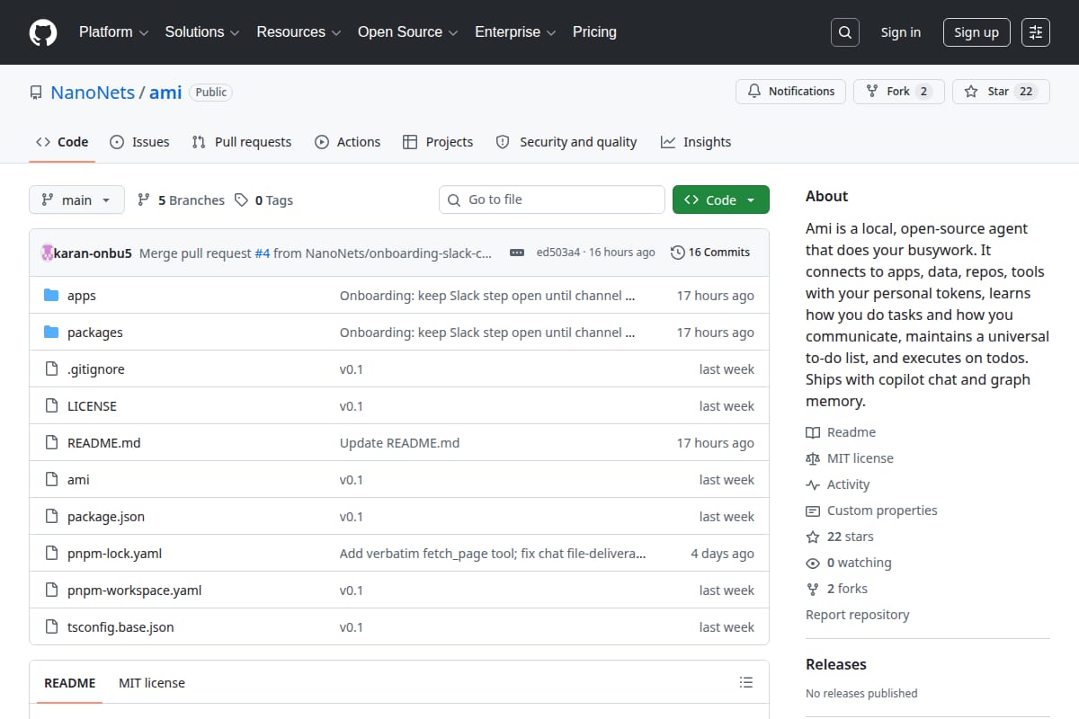Click the apps folder icon
Screen dimensions: 1079x719
click(x=51, y=296)
